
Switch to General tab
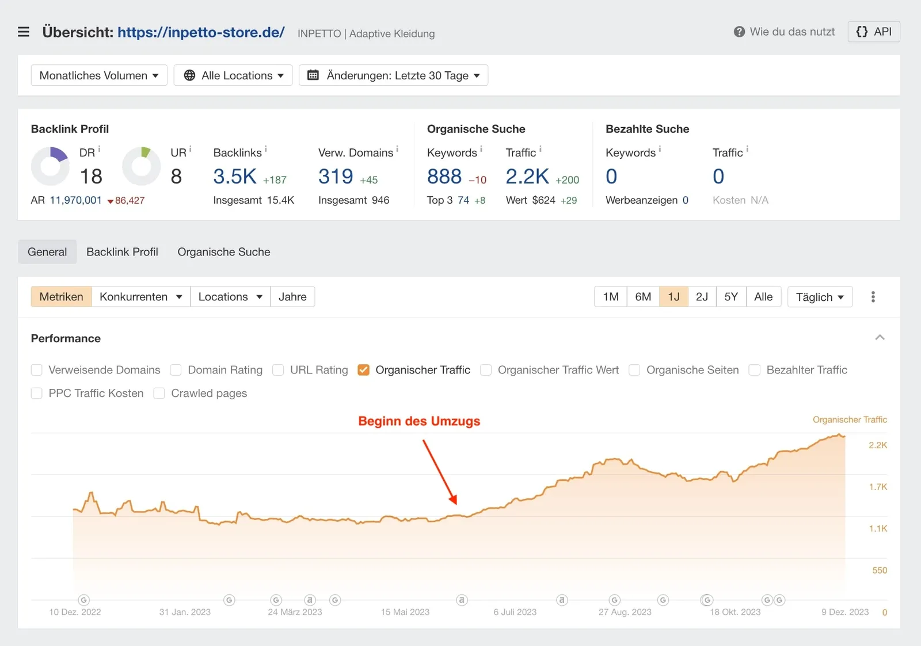(47, 252)
